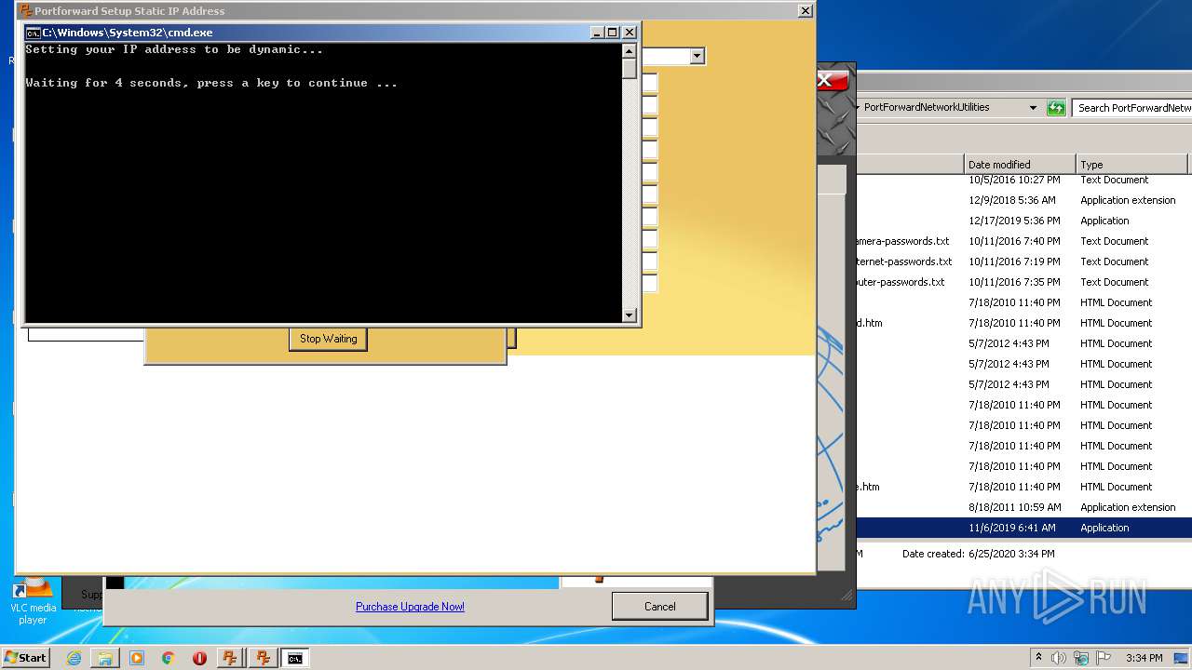Expand dropdown in Static IP window
Viewport: 1192px width, 670px height.
tap(697, 57)
